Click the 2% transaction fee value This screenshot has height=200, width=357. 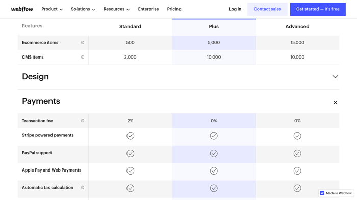130,121
